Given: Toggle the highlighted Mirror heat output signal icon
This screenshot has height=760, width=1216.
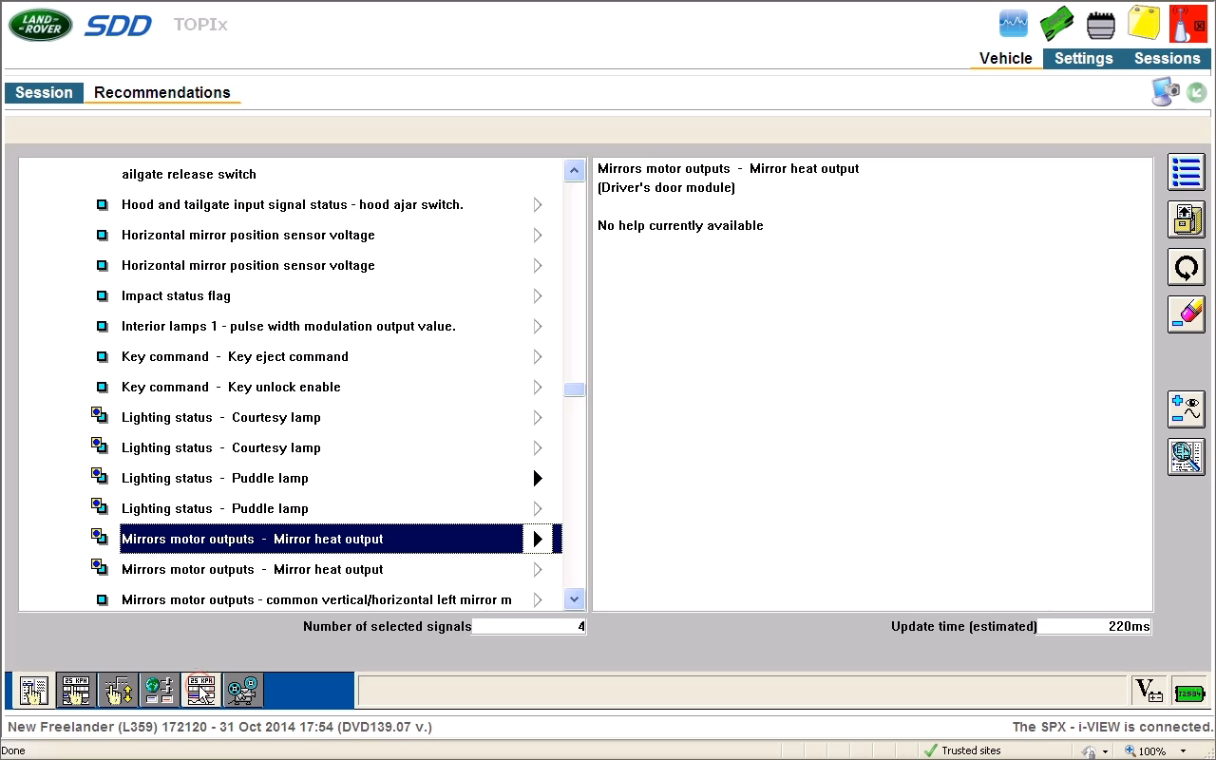Looking at the screenshot, I should point(99,537).
